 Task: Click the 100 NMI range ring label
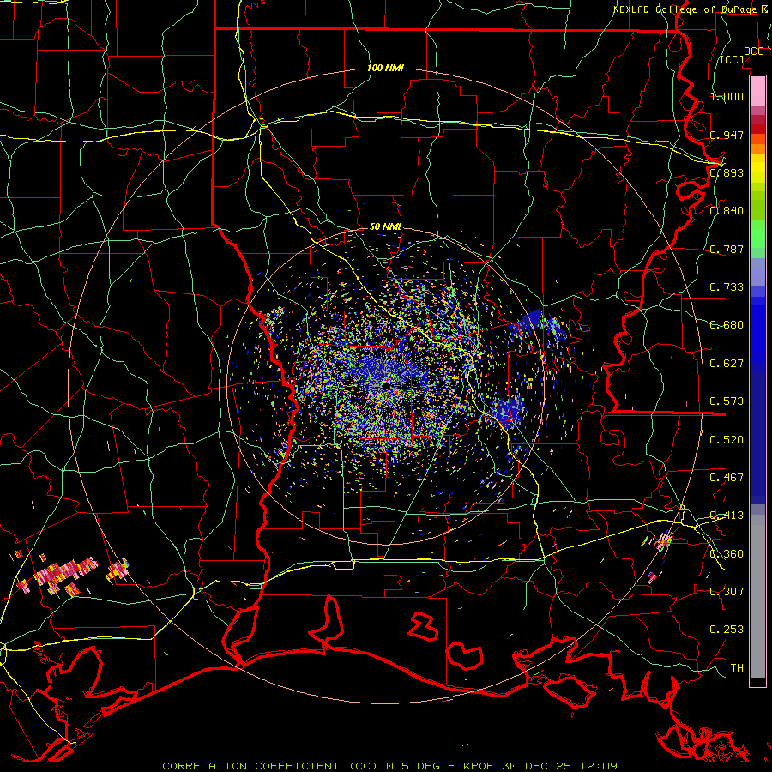click(x=385, y=68)
